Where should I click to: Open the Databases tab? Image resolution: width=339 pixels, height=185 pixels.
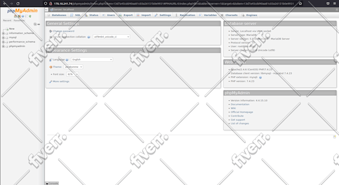pyautogui.click(x=57, y=15)
